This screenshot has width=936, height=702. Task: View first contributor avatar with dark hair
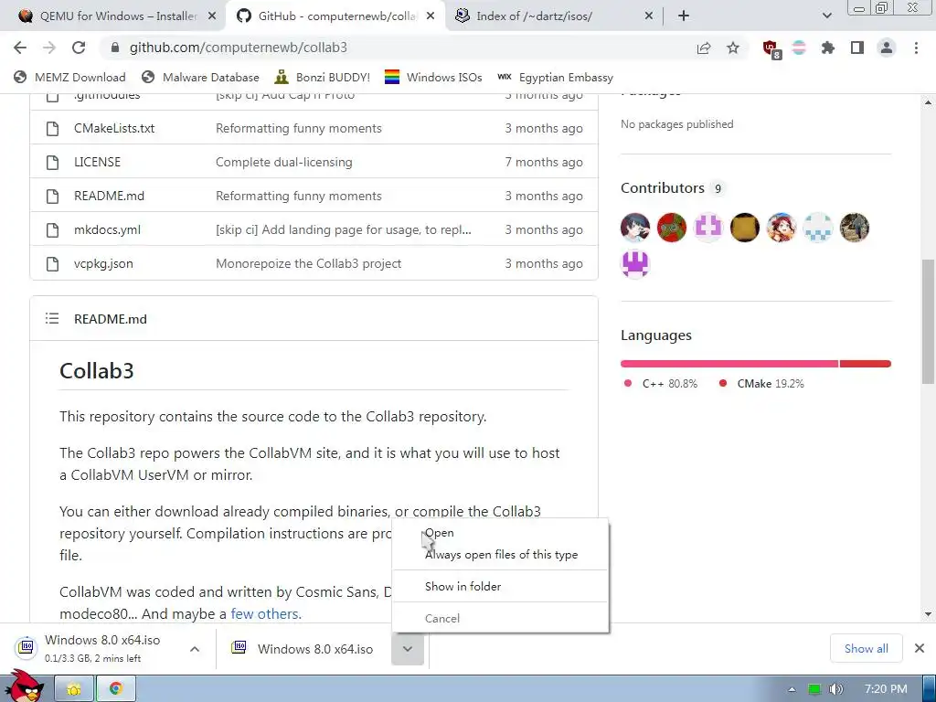point(635,228)
